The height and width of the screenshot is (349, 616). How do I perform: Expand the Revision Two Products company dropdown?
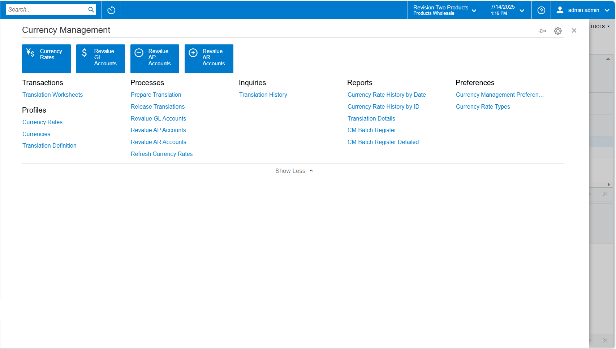(446, 10)
